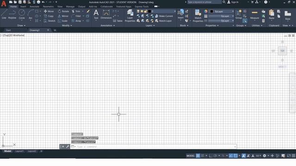Expand the Draw panel
Screen dimensions: 296x166
point(21,25)
